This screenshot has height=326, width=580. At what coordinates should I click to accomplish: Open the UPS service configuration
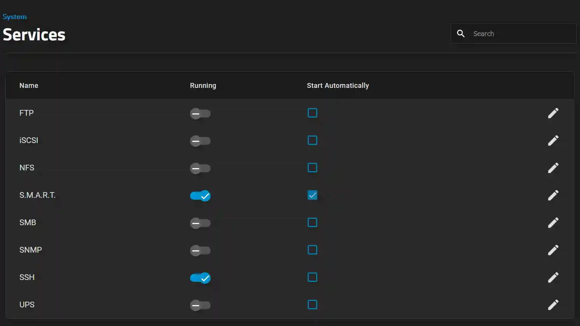point(553,304)
